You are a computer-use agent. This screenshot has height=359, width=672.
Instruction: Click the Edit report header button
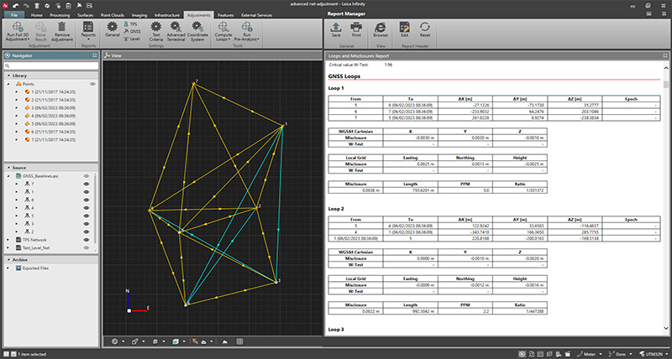pos(405,29)
